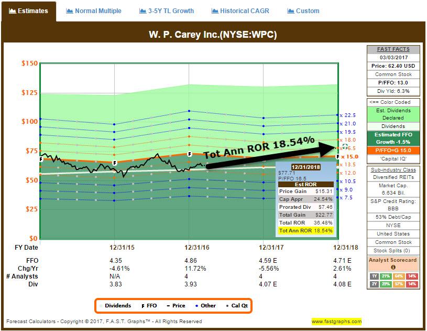Go to the Historical CAGR tab
This screenshot has height=331, width=427.
coord(240,11)
